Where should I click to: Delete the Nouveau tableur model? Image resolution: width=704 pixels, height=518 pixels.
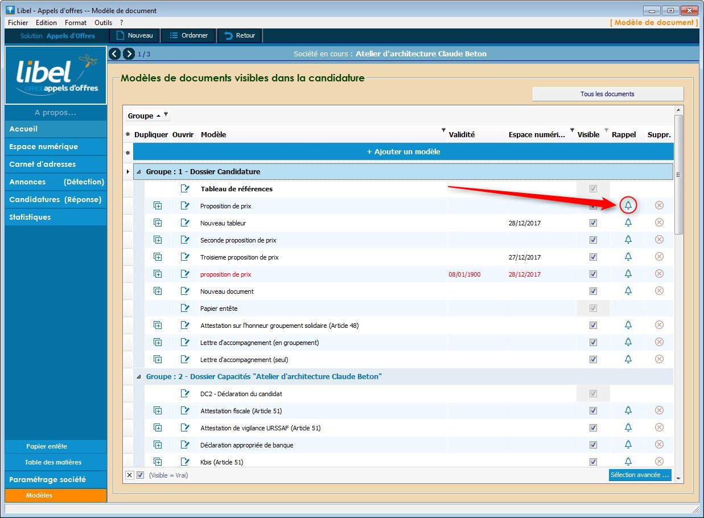click(x=659, y=223)
